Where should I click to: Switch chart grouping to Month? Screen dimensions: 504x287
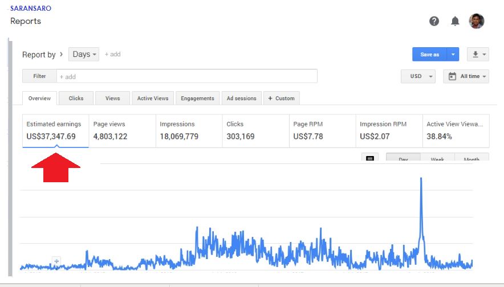(472, 159)
